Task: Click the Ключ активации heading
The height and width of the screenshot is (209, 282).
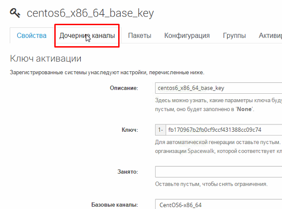Action: coord(46,58)
